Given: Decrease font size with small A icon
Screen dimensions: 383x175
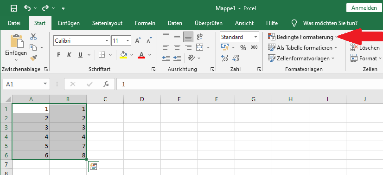Looking at the screenshot, I should click(x=149, y=41).
